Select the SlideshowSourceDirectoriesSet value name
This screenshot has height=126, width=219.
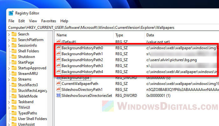click(87, 96)
